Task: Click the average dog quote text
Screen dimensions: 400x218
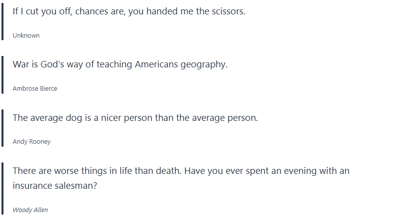Action: [x=135, y=118]
